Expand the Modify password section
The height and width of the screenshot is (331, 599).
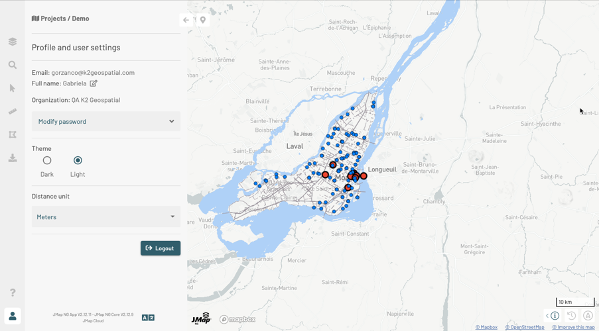pyautogui.click(x=106, y=122)
